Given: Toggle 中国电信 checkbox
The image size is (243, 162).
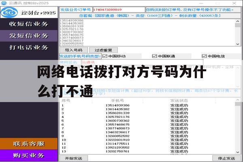Looking at the screenshot, I should [x=204, y=56].
